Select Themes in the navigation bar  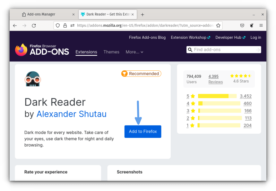[111, 52]
